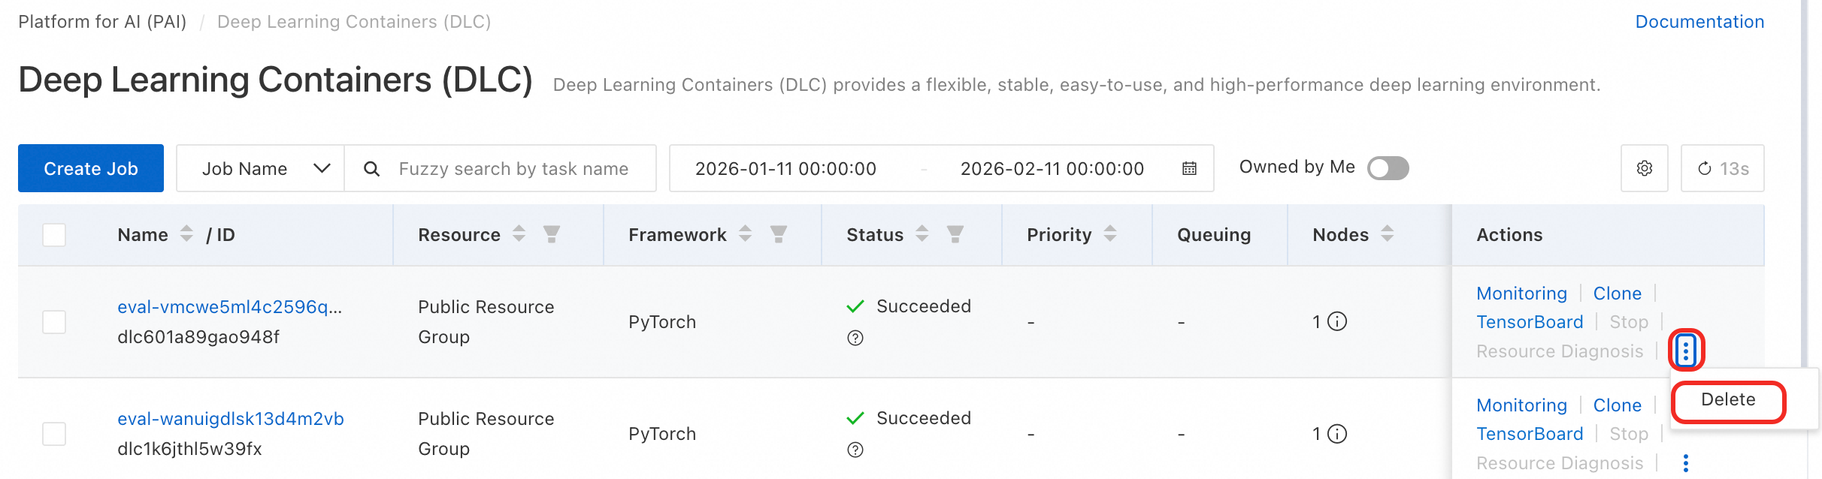
Task: Filter by the Resource column funnel
Action: pos(552,234)
